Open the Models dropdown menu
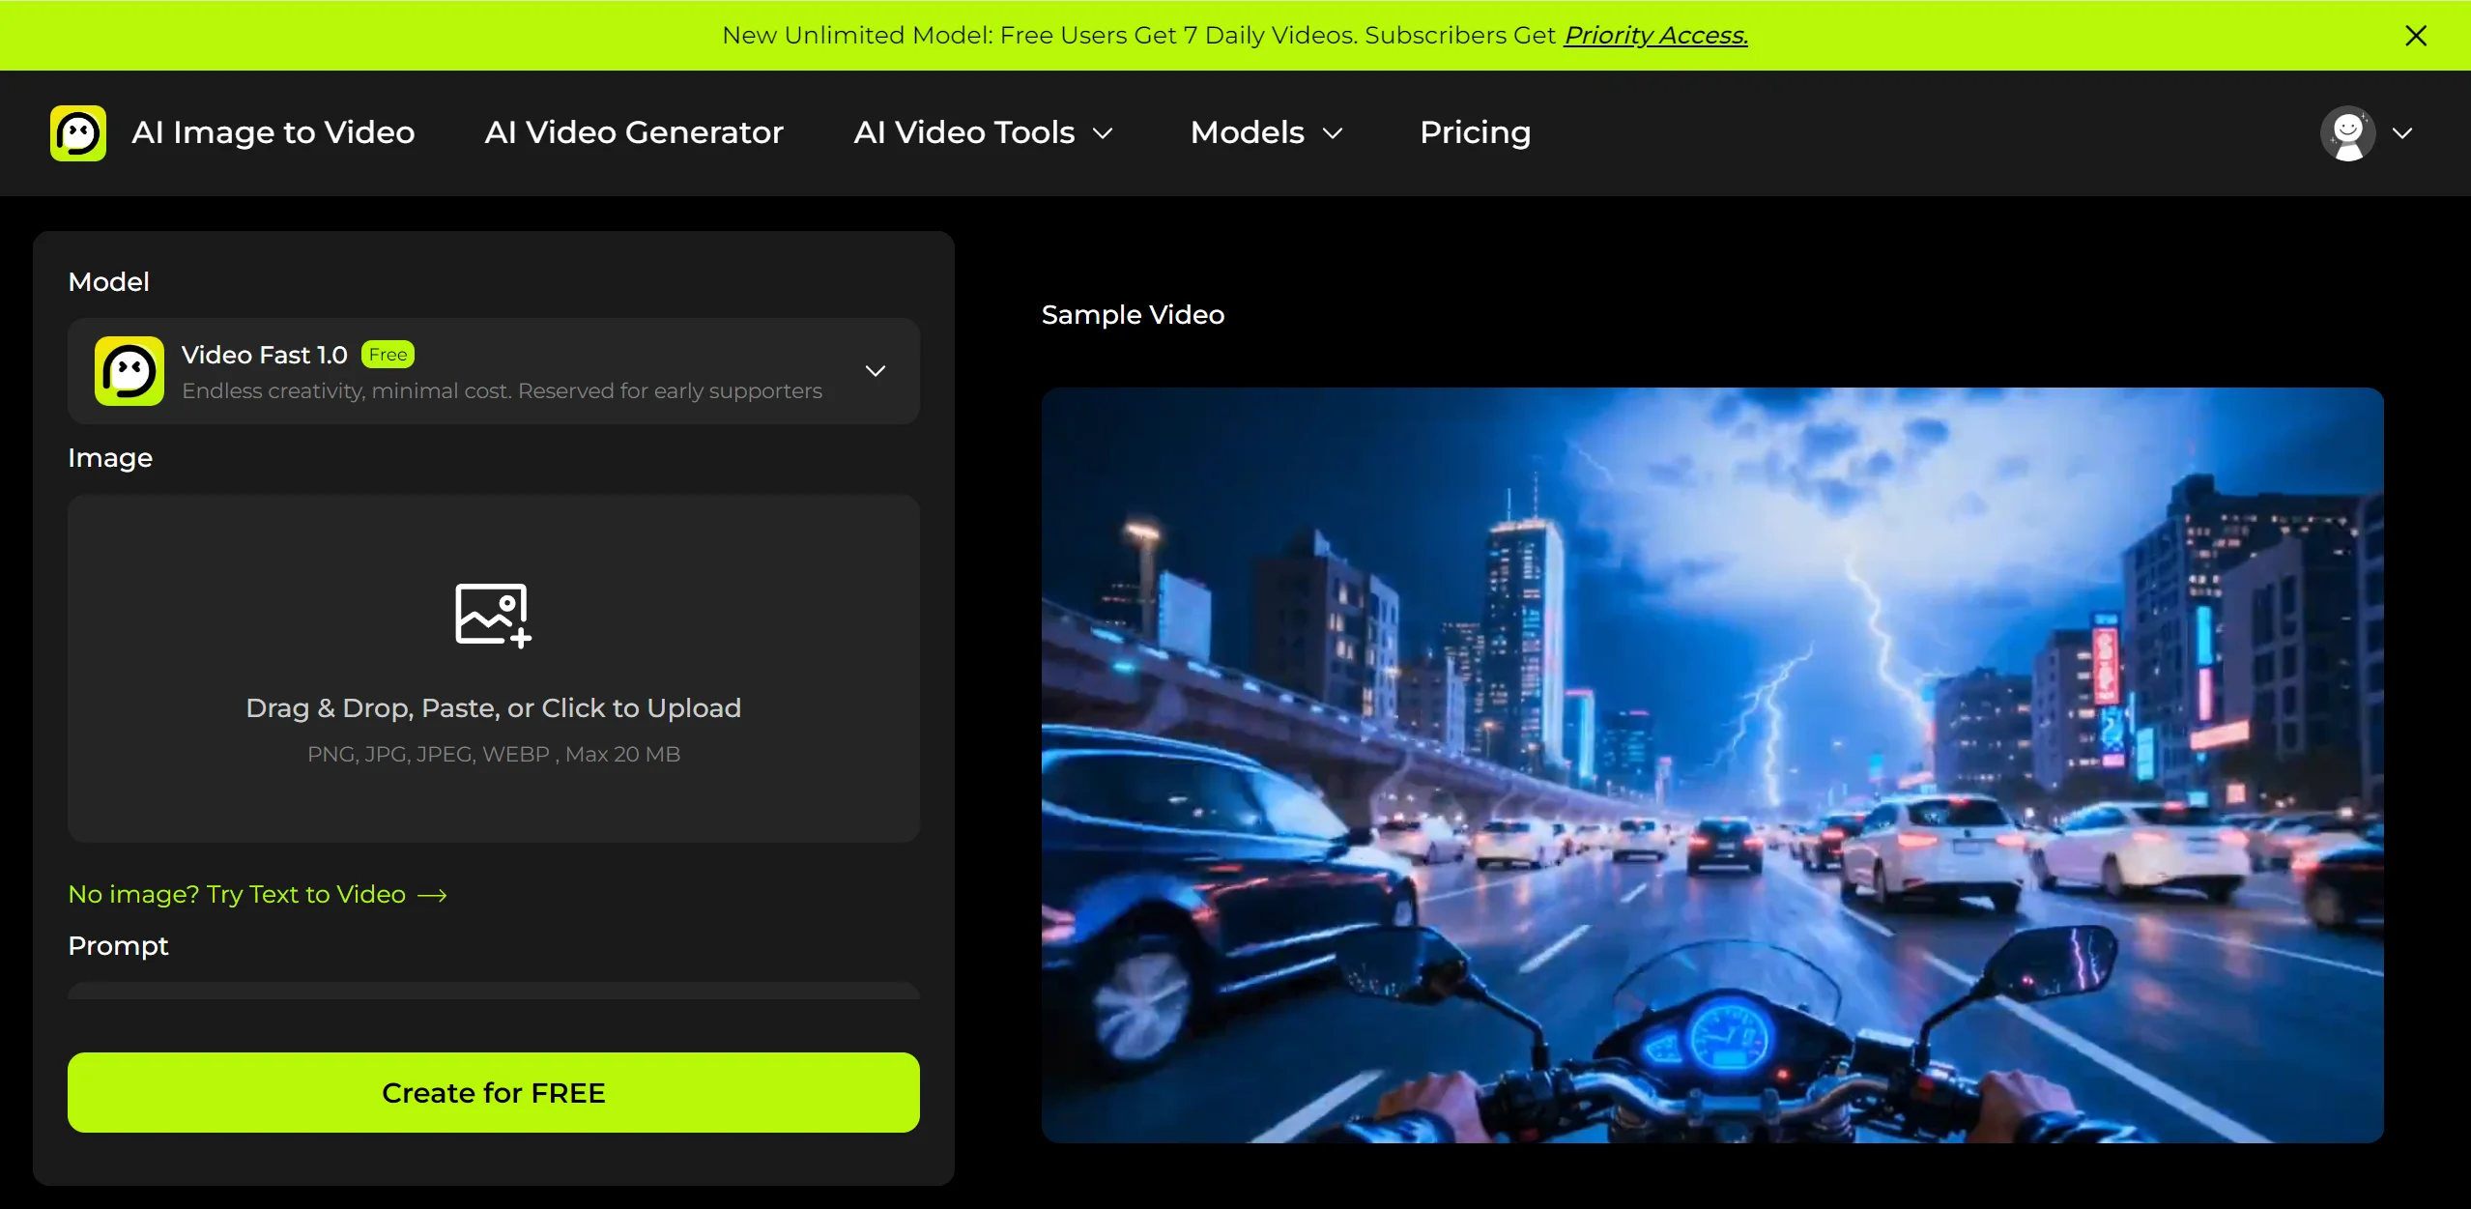The image size is (2471, 1209). 1267,132
